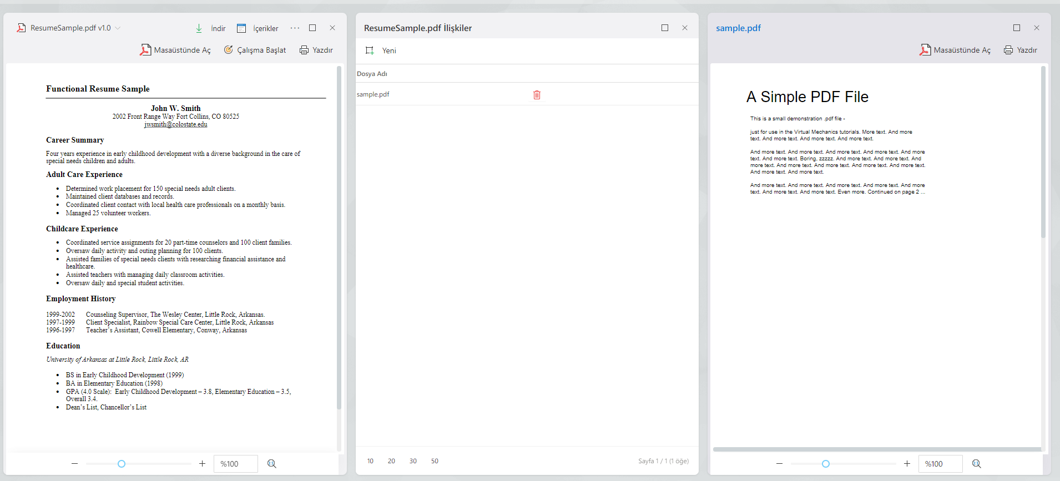Set page size to 10 items
Image resolution: width=1060 pixels, height=481 pixels.
(x=370, y=461)
